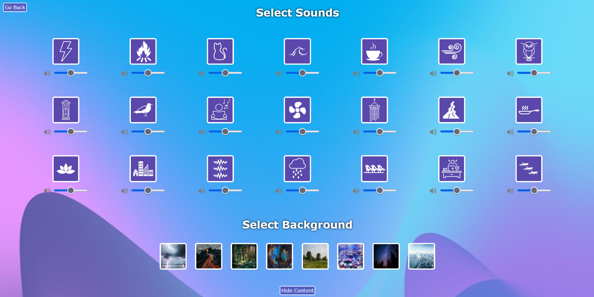Select the cat purring sound icon
This screenshot has height=297, width=594.
pos(220,52)
